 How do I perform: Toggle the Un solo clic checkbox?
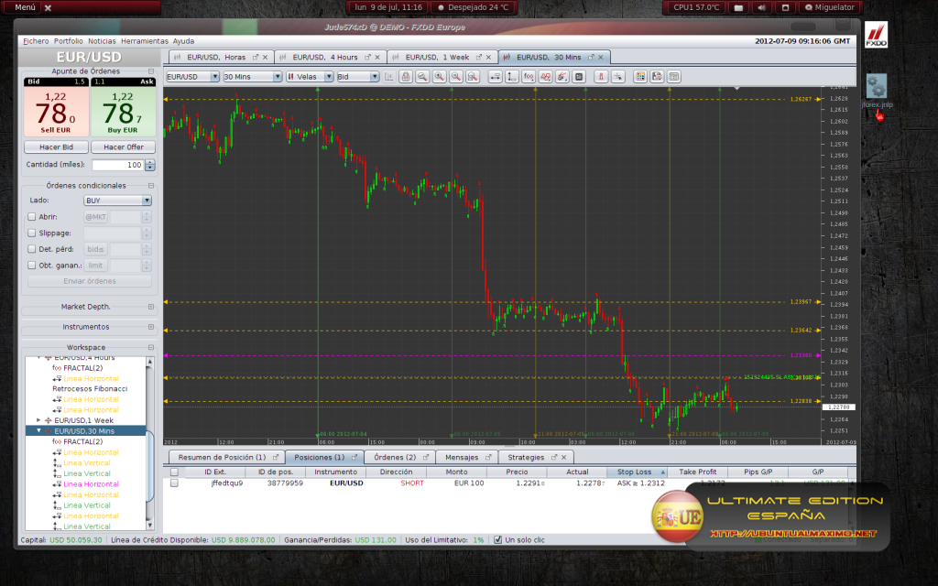(497, 540)
